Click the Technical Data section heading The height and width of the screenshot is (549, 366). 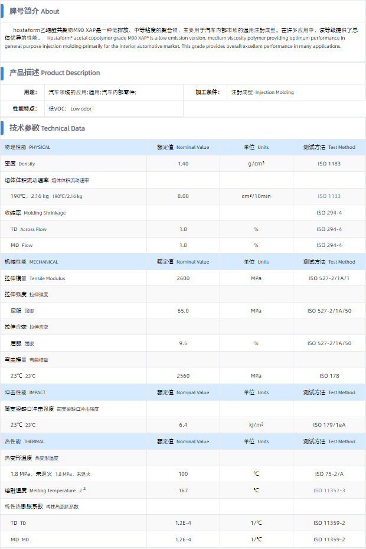(47, 128)
